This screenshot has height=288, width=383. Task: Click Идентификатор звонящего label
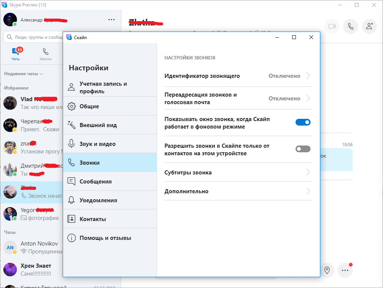point(202,76)
